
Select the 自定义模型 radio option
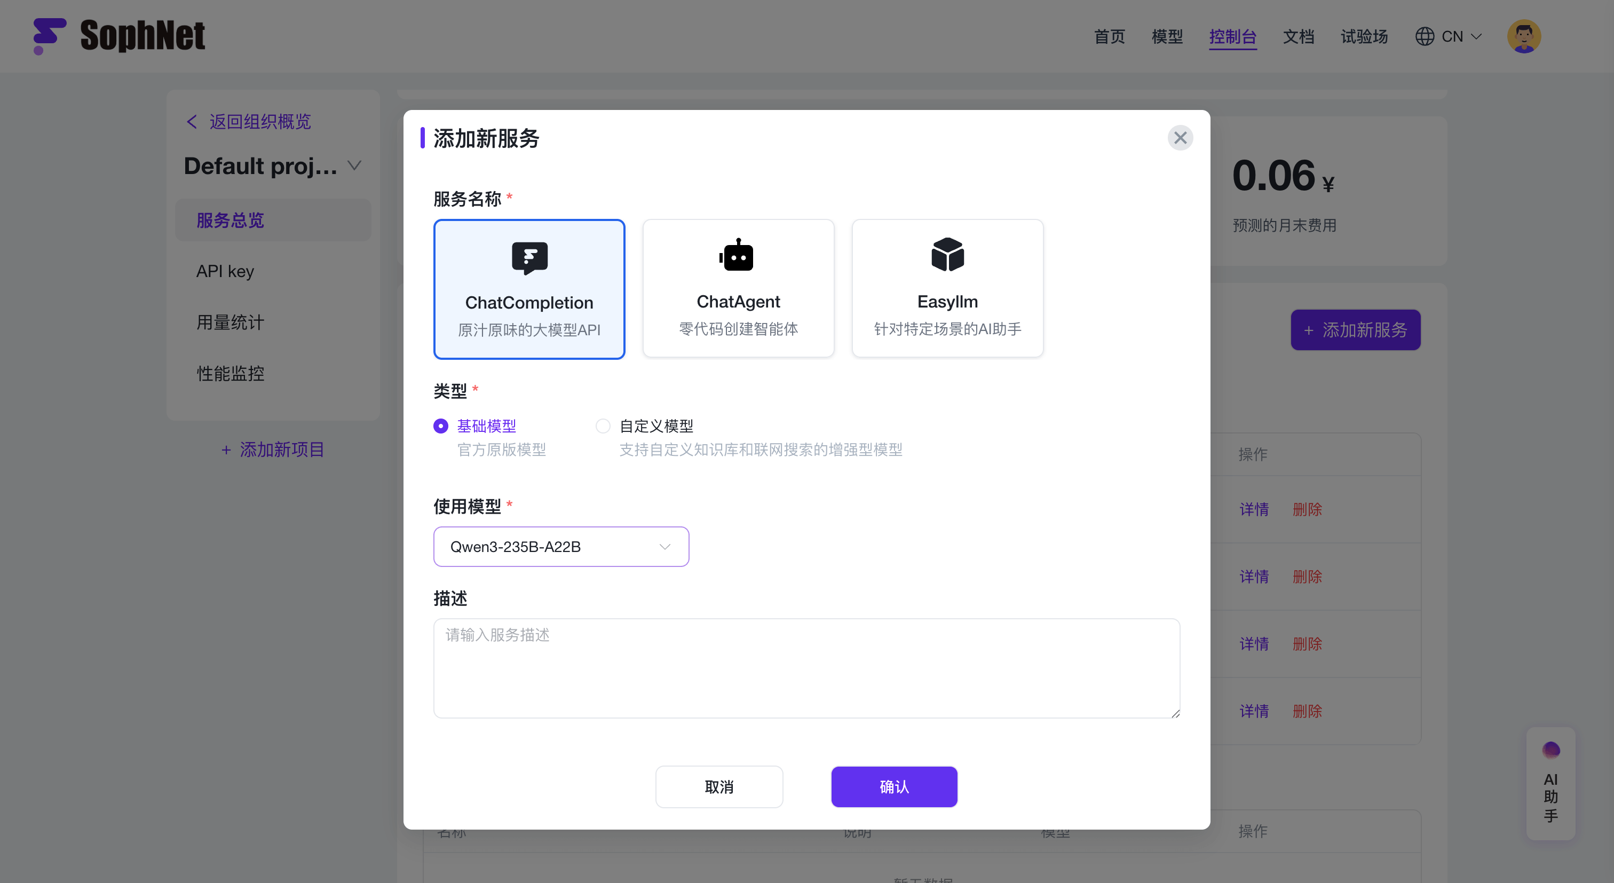(x=603, y=426)
